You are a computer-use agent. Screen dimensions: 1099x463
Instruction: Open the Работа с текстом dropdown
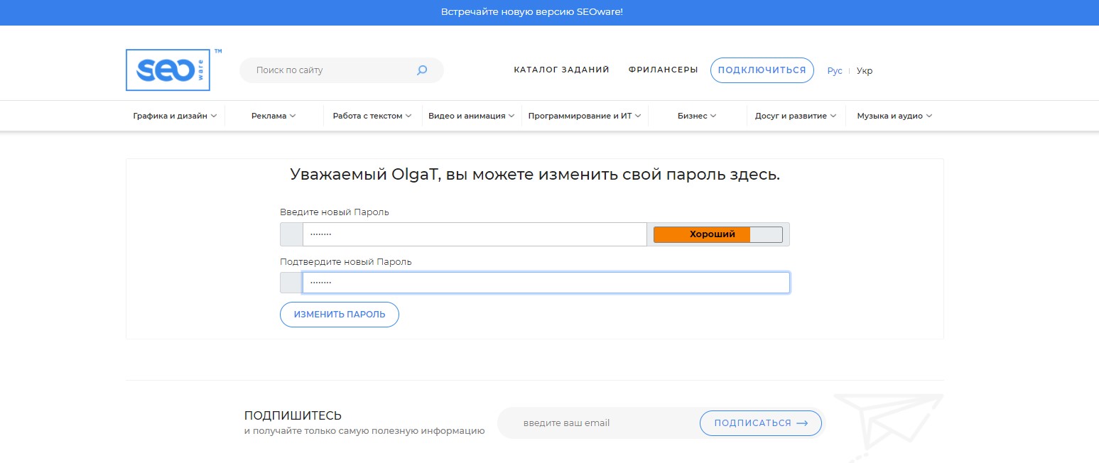372,116
